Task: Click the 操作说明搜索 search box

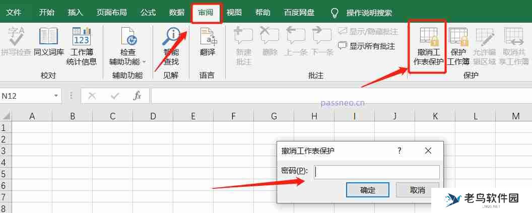Action: point(369,13)
